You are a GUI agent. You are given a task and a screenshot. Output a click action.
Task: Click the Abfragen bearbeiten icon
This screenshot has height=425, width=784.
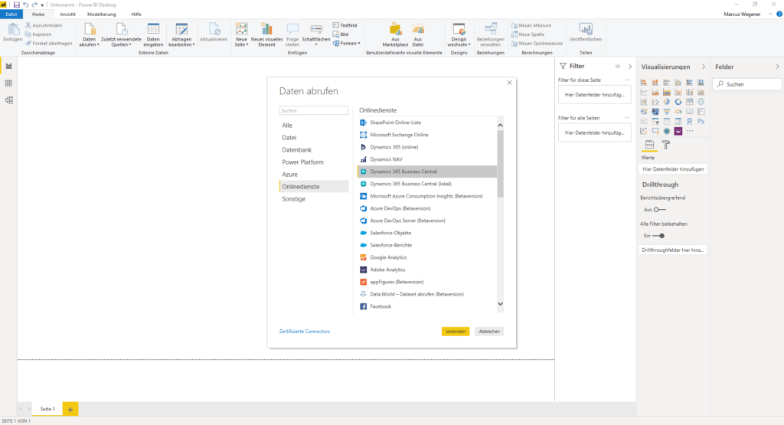coord(181,34)
